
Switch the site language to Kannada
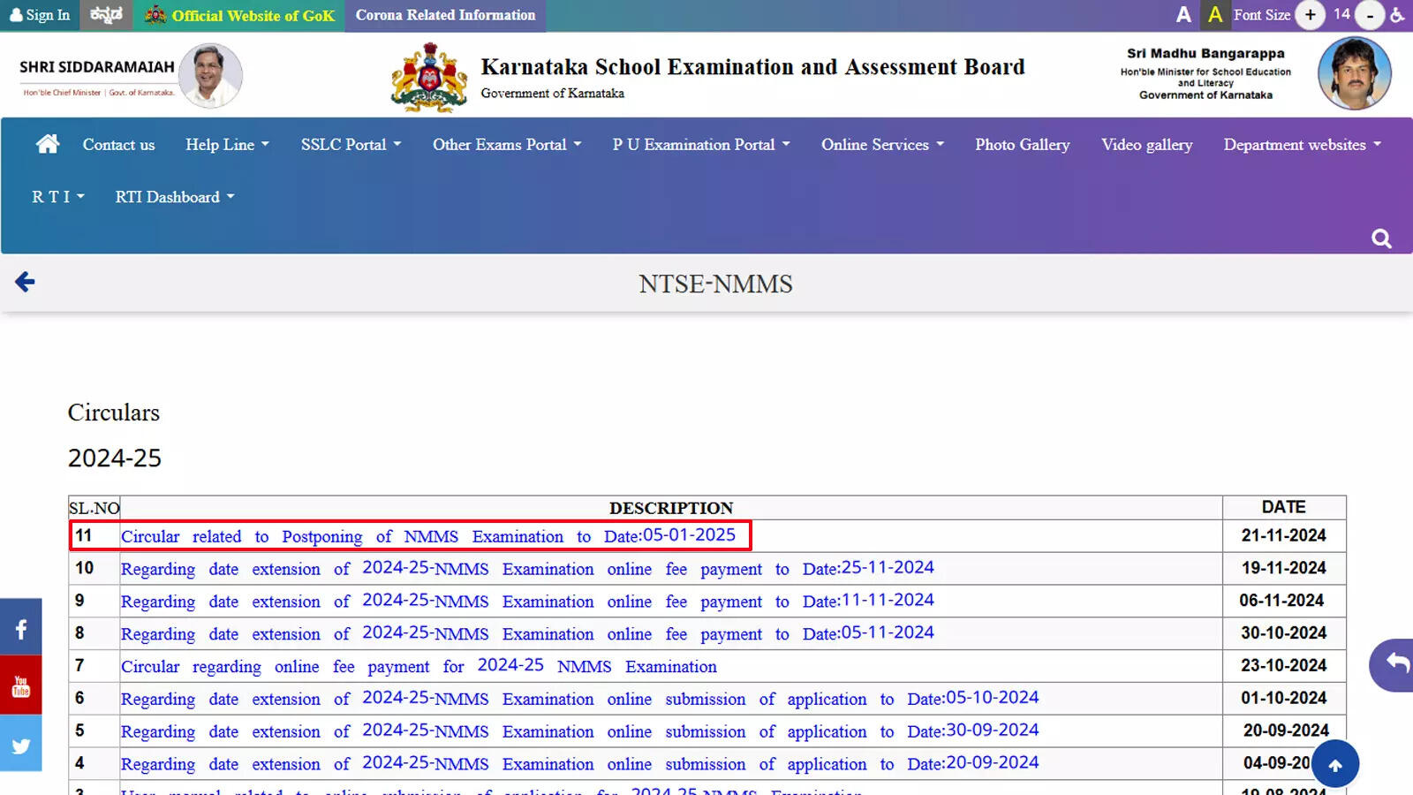click(105, 15)
